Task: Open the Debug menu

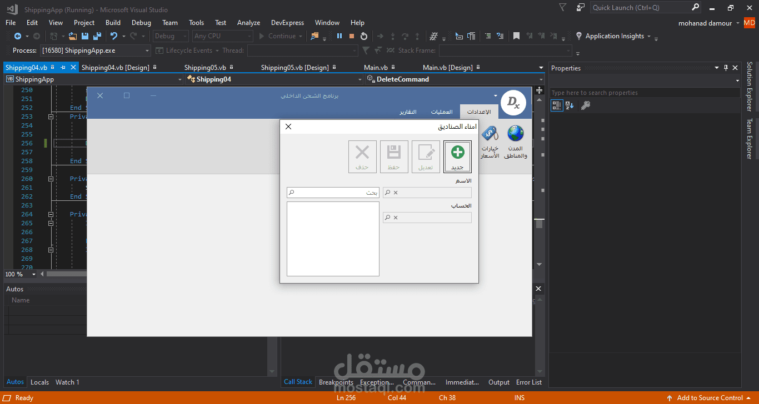Action: coord(141,23)
